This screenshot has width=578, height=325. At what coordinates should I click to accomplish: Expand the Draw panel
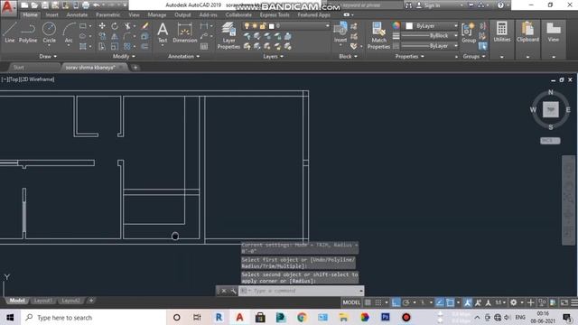[48, 56]
